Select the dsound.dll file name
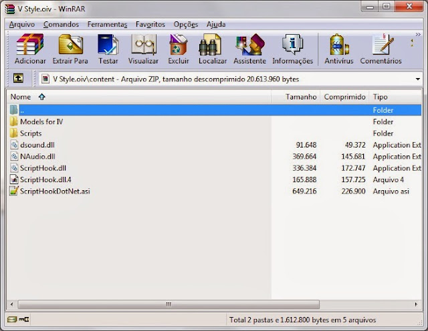 tap(37, 145)
